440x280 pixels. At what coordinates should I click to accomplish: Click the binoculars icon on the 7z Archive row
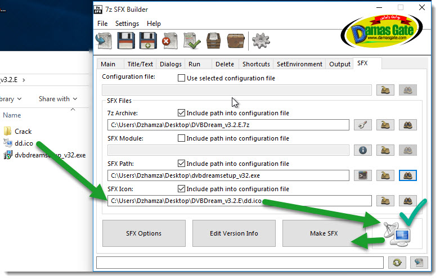[408, 125]
